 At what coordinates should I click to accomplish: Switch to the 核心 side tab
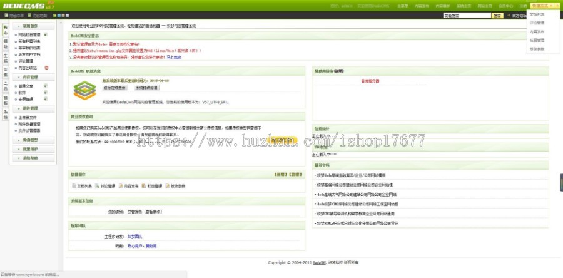tap(6, 30)
